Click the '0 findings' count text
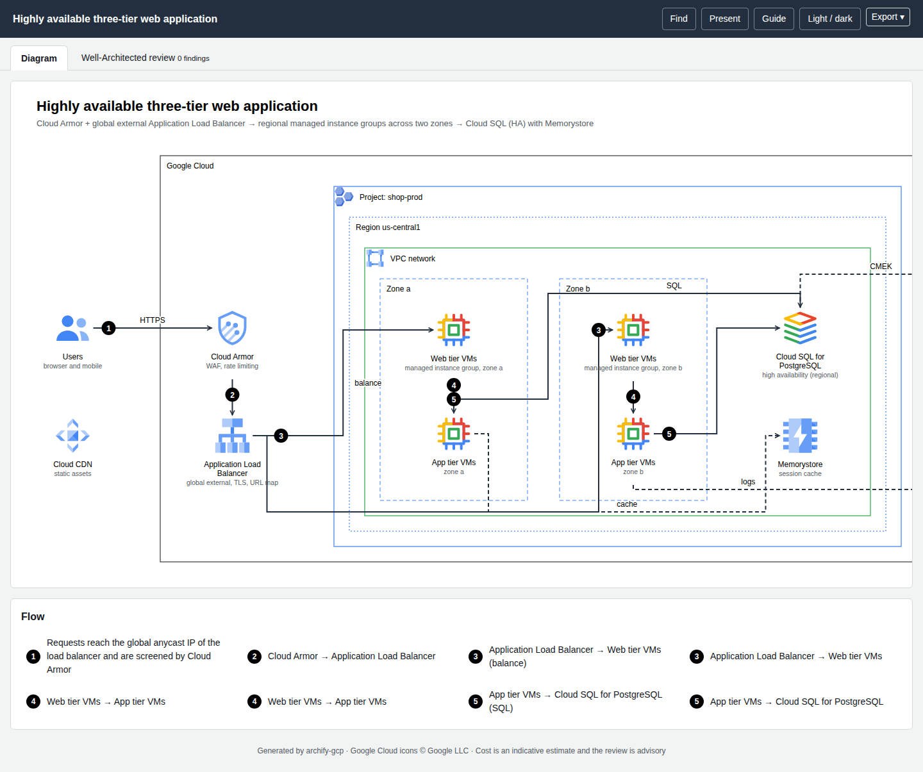Screen dimensions: 923x772 coord(194,58)
